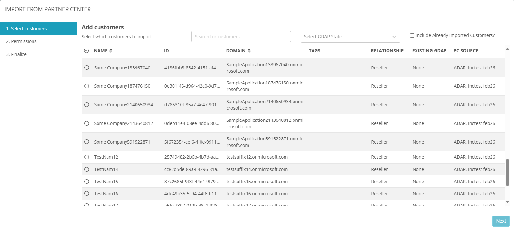514x231 pixels.
Task: Click the select-all check icon in header
Action: (x=86, y=51)
